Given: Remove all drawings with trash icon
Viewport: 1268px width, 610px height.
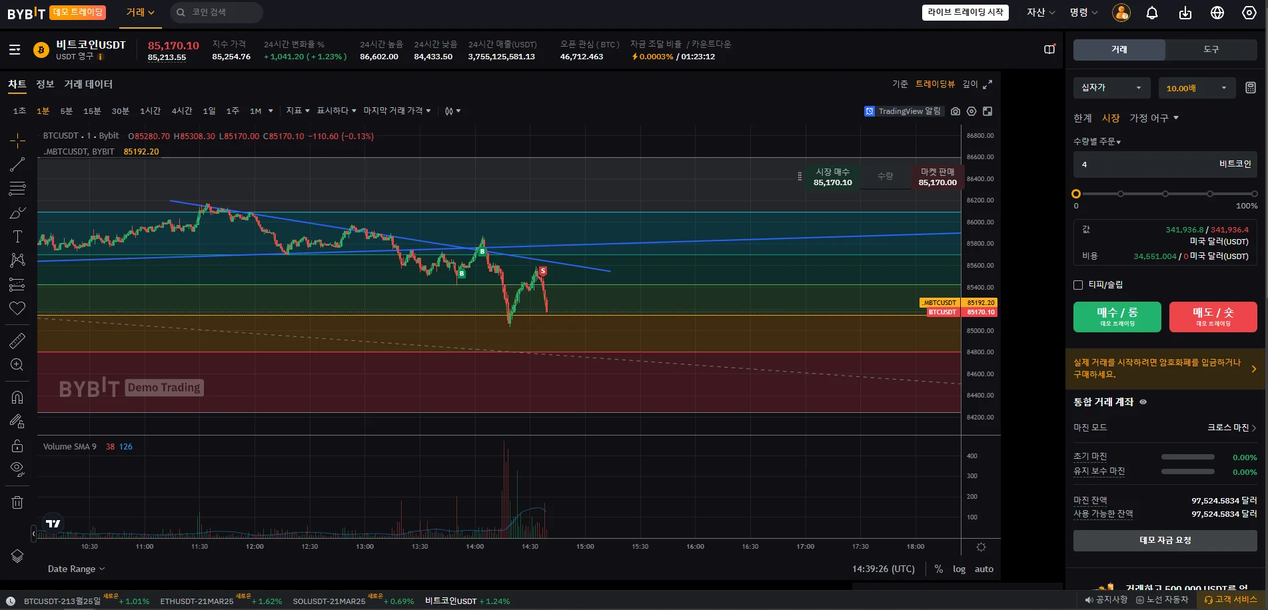Looking at the screenshot, I should (17, 502).
